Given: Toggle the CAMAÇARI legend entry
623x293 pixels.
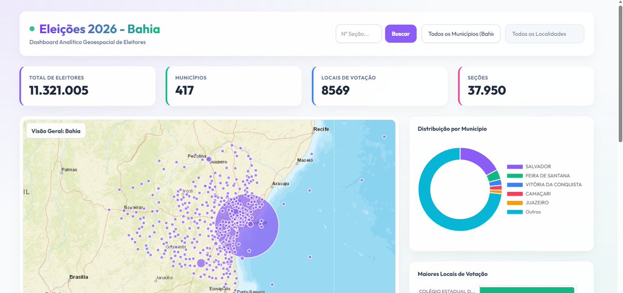Looking at the screenshot, I should point(529,194).
